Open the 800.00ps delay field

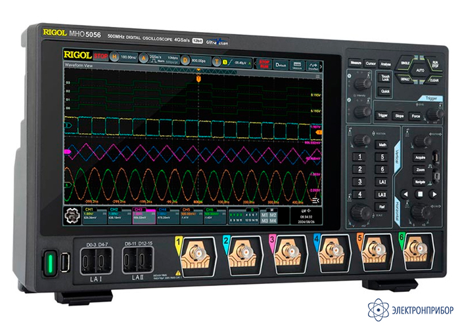pyautogui.click(x=200, y=61)
